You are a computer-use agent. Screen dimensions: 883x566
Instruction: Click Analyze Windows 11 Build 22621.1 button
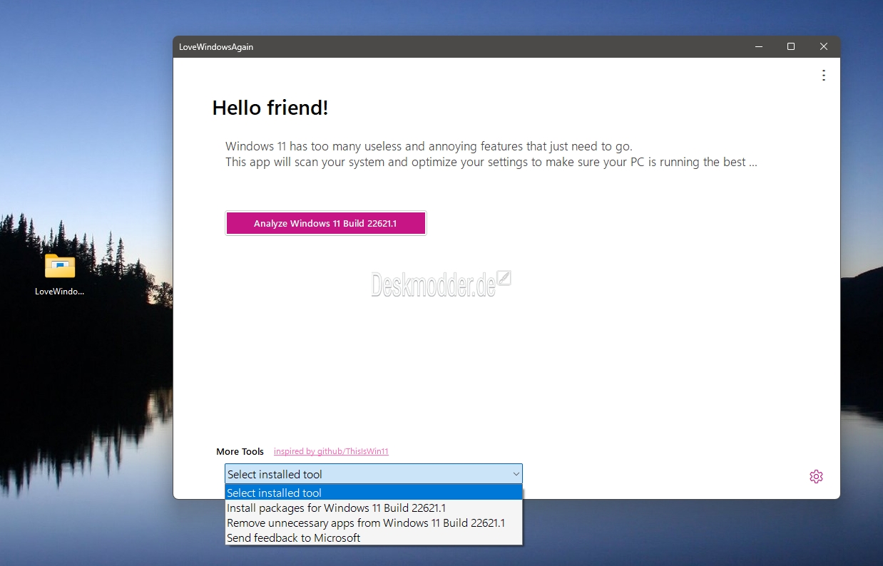point(325,223)
